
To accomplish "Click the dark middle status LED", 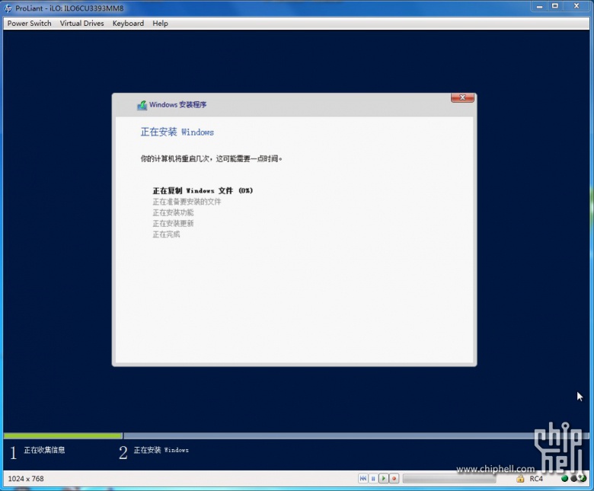I will (573, 479).
